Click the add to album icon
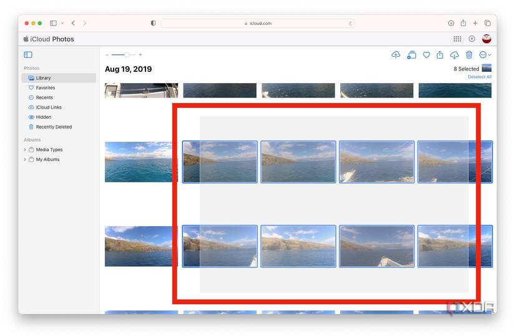 (411, 55)
